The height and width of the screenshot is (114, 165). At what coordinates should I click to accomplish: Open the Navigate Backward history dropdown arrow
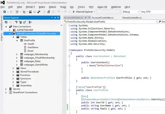coord(8,12)
